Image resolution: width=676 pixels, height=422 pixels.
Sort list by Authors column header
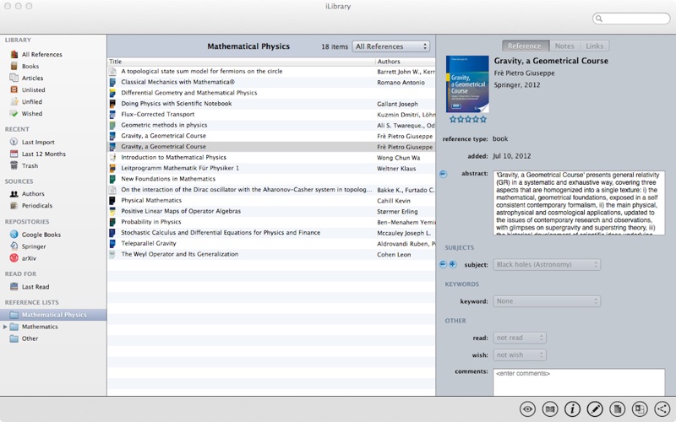[406, 62]
